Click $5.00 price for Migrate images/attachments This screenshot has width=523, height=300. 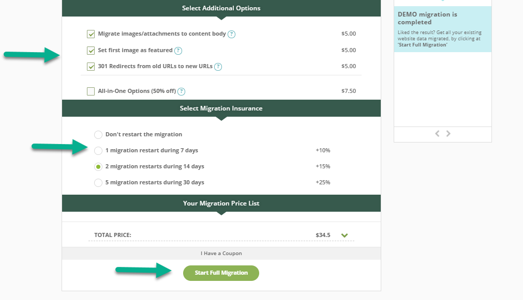point(349,34)
